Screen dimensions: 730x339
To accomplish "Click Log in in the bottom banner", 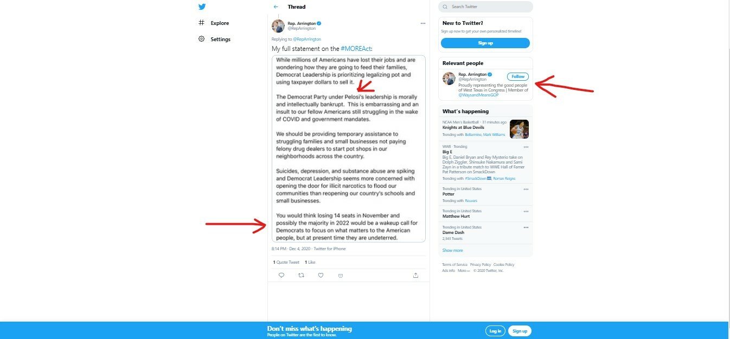I will (495, 331).
